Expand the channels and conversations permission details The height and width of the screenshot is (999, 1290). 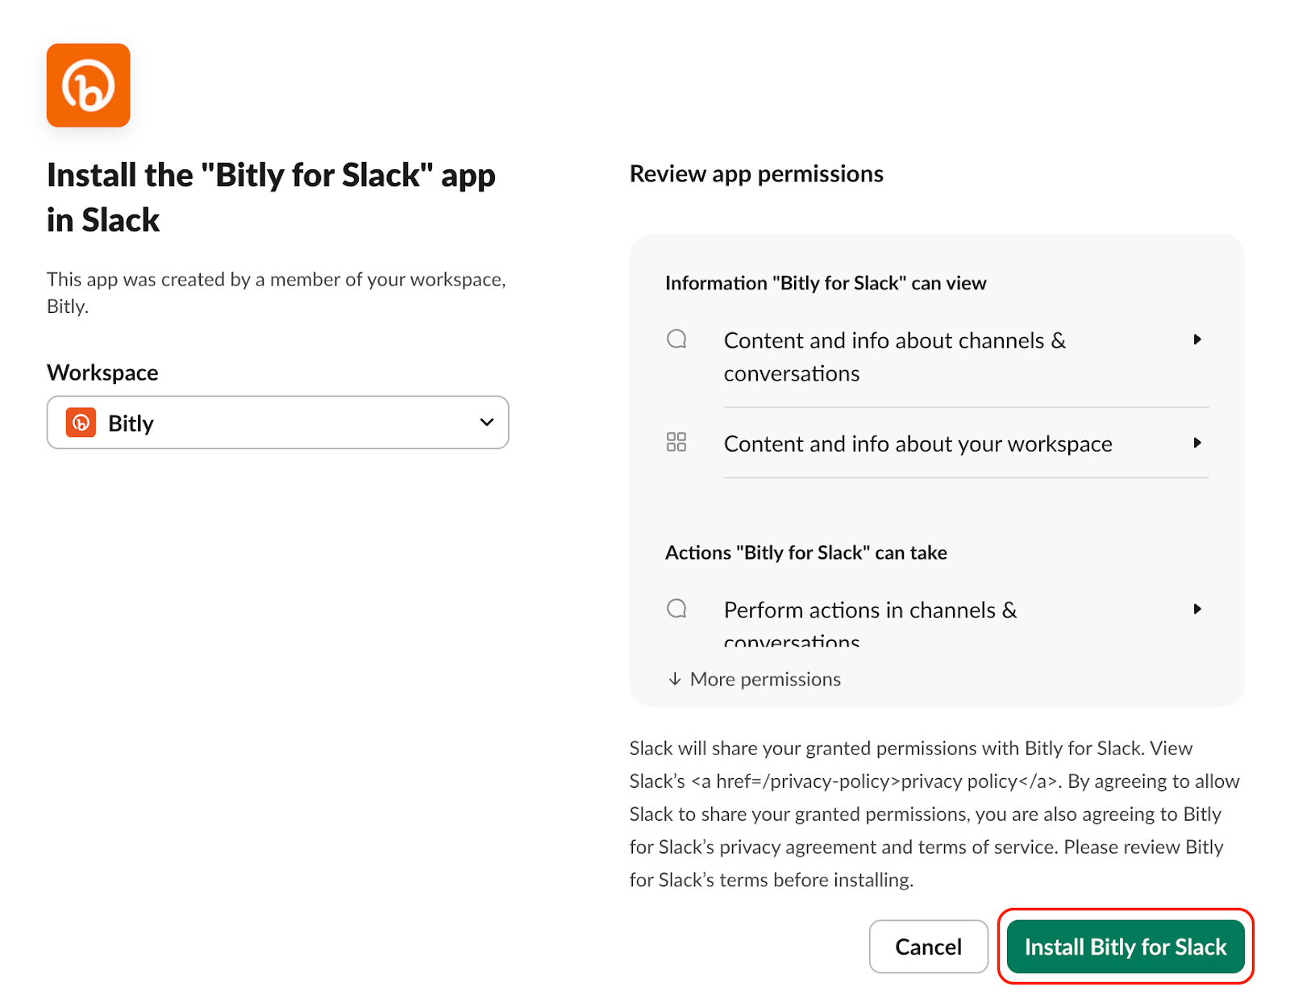tap(1199, 339)
